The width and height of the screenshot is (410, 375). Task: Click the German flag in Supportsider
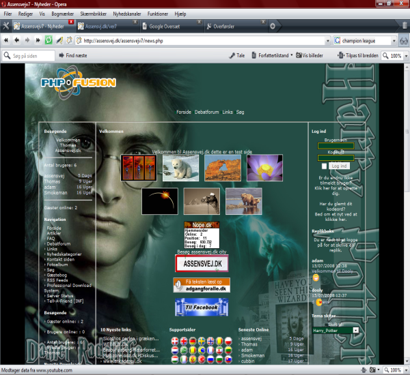193,341
